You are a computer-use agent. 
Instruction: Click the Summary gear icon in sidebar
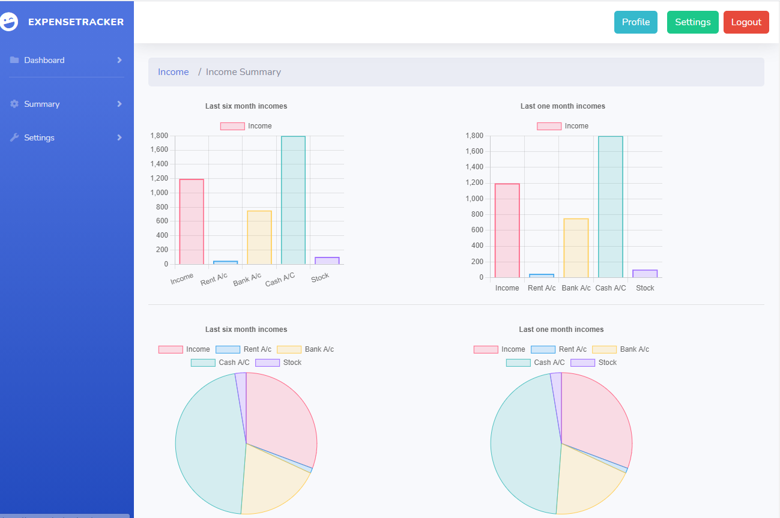pos(14,104)
